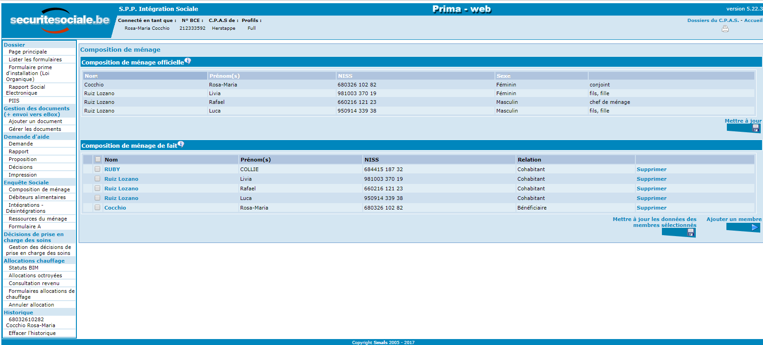Open Formulaire A
The width and height of the screenshot is (763, 345).
(x=25, y=226)
